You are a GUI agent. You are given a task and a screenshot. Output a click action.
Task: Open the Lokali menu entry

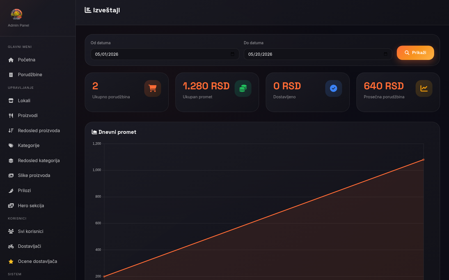pyautogui.click(x=38, y=101)
